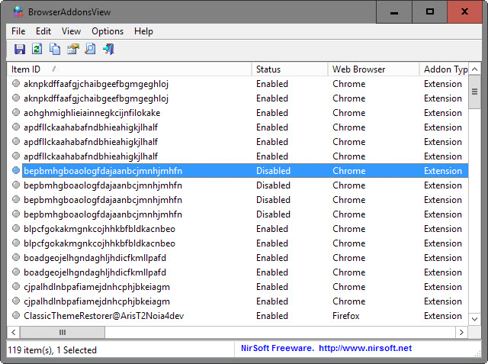Click Enabled status of the ClassicThemeRestorer row
This screenshot has height=364, width=488.
pyautogui.click(x=272, y=316)
